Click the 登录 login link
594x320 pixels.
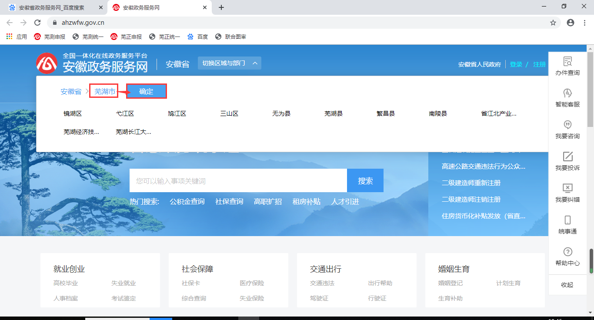coord(516,64)
